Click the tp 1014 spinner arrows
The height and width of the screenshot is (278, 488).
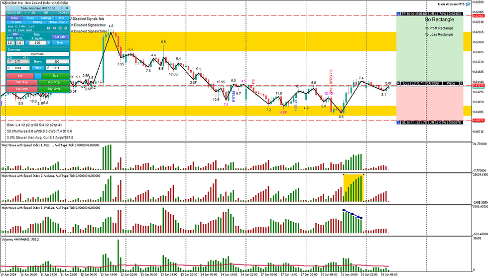[28, 68]
